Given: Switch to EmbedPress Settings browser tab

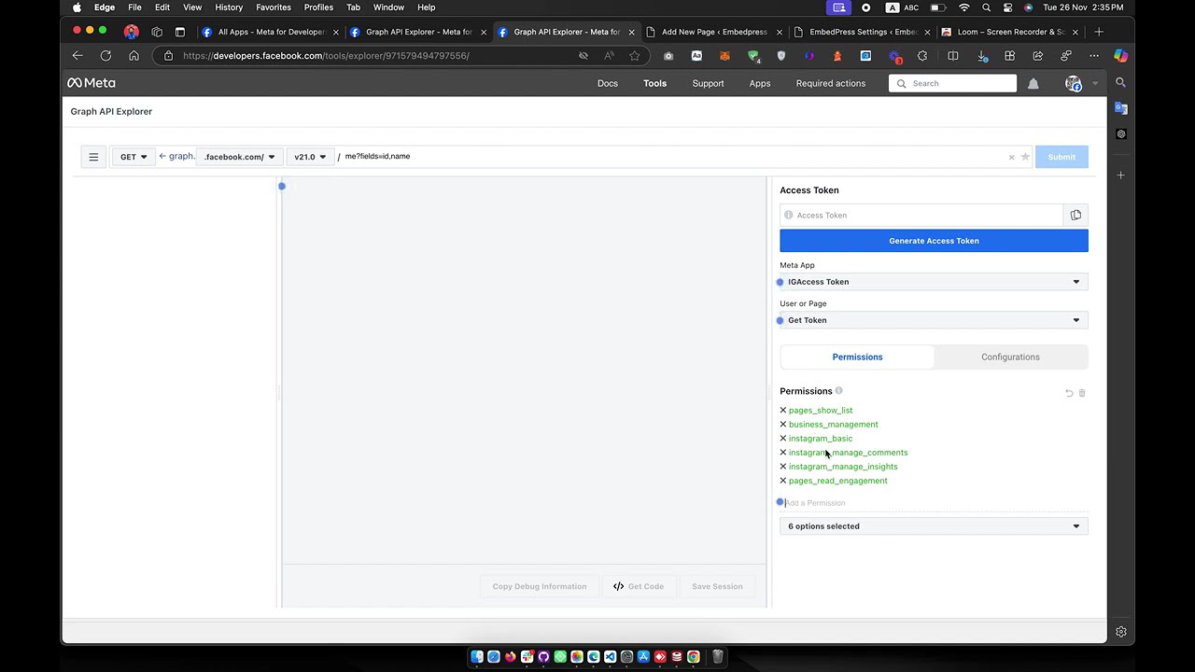Looking at the screenshot, I should [x=862, y=32].
